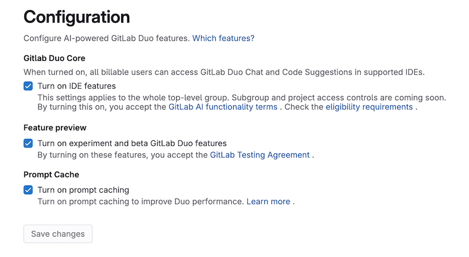This screenshot has width=469, height=257.
Task: Click the 'Turn on IDE features' label text
Action: [77, 86]
